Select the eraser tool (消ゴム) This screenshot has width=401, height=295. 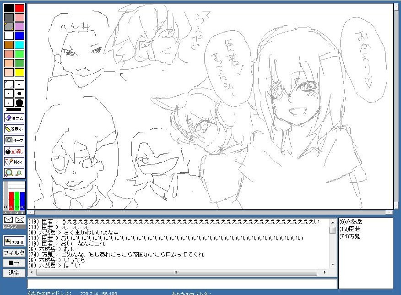click(x=14, y=118)
